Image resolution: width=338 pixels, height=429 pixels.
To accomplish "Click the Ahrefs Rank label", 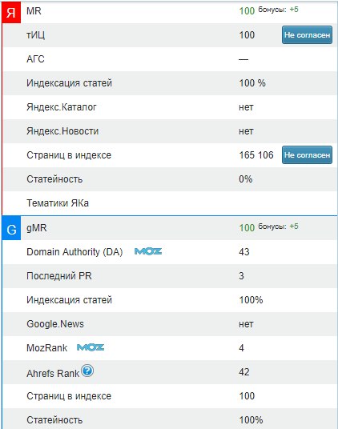I will click(x=53, y=374).
